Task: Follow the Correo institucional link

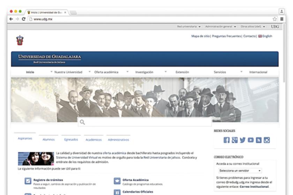Action: (254, 187)
